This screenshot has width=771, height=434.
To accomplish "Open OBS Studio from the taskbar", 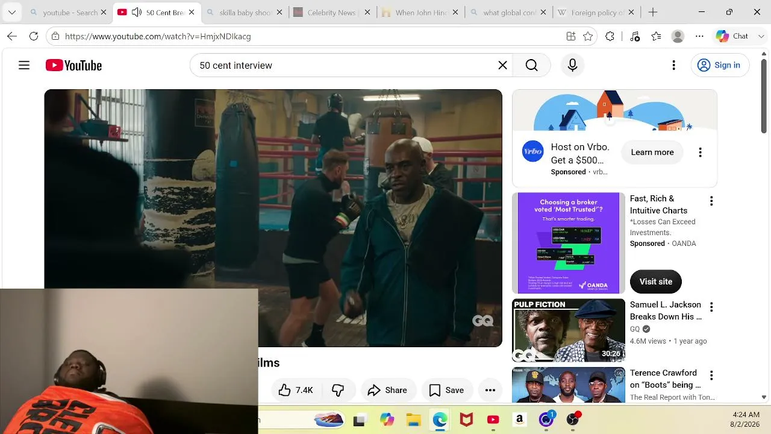I will click(572, 420).
